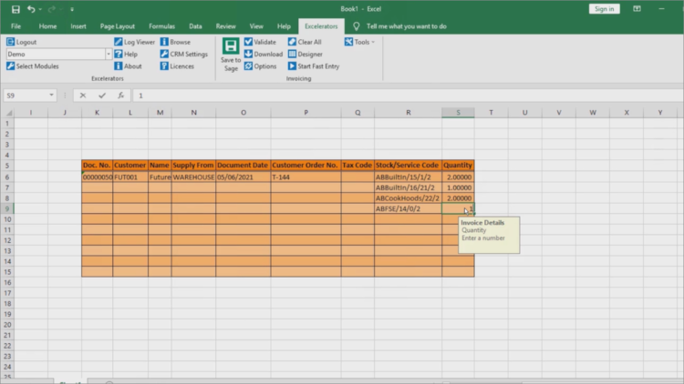This screenshot has height=384, width=684.
Task: Confirm entry with the check mark
Action: pos(102,96)
